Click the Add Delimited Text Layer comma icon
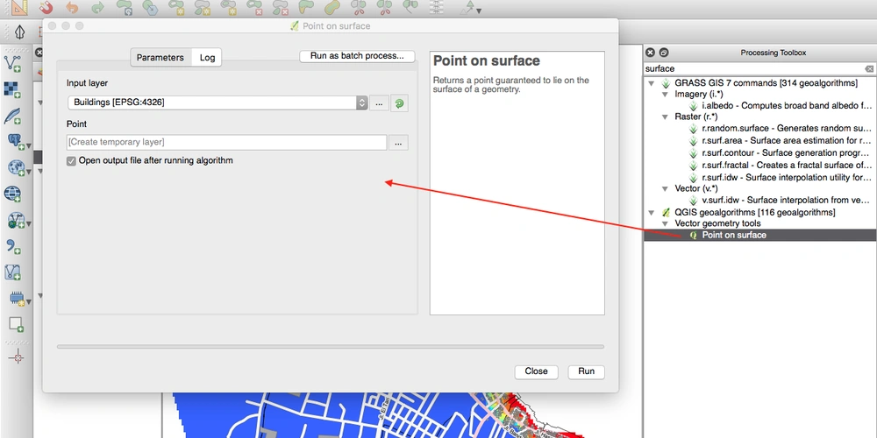This screenshot has height=438, width=877. click(x=12, y=246)
